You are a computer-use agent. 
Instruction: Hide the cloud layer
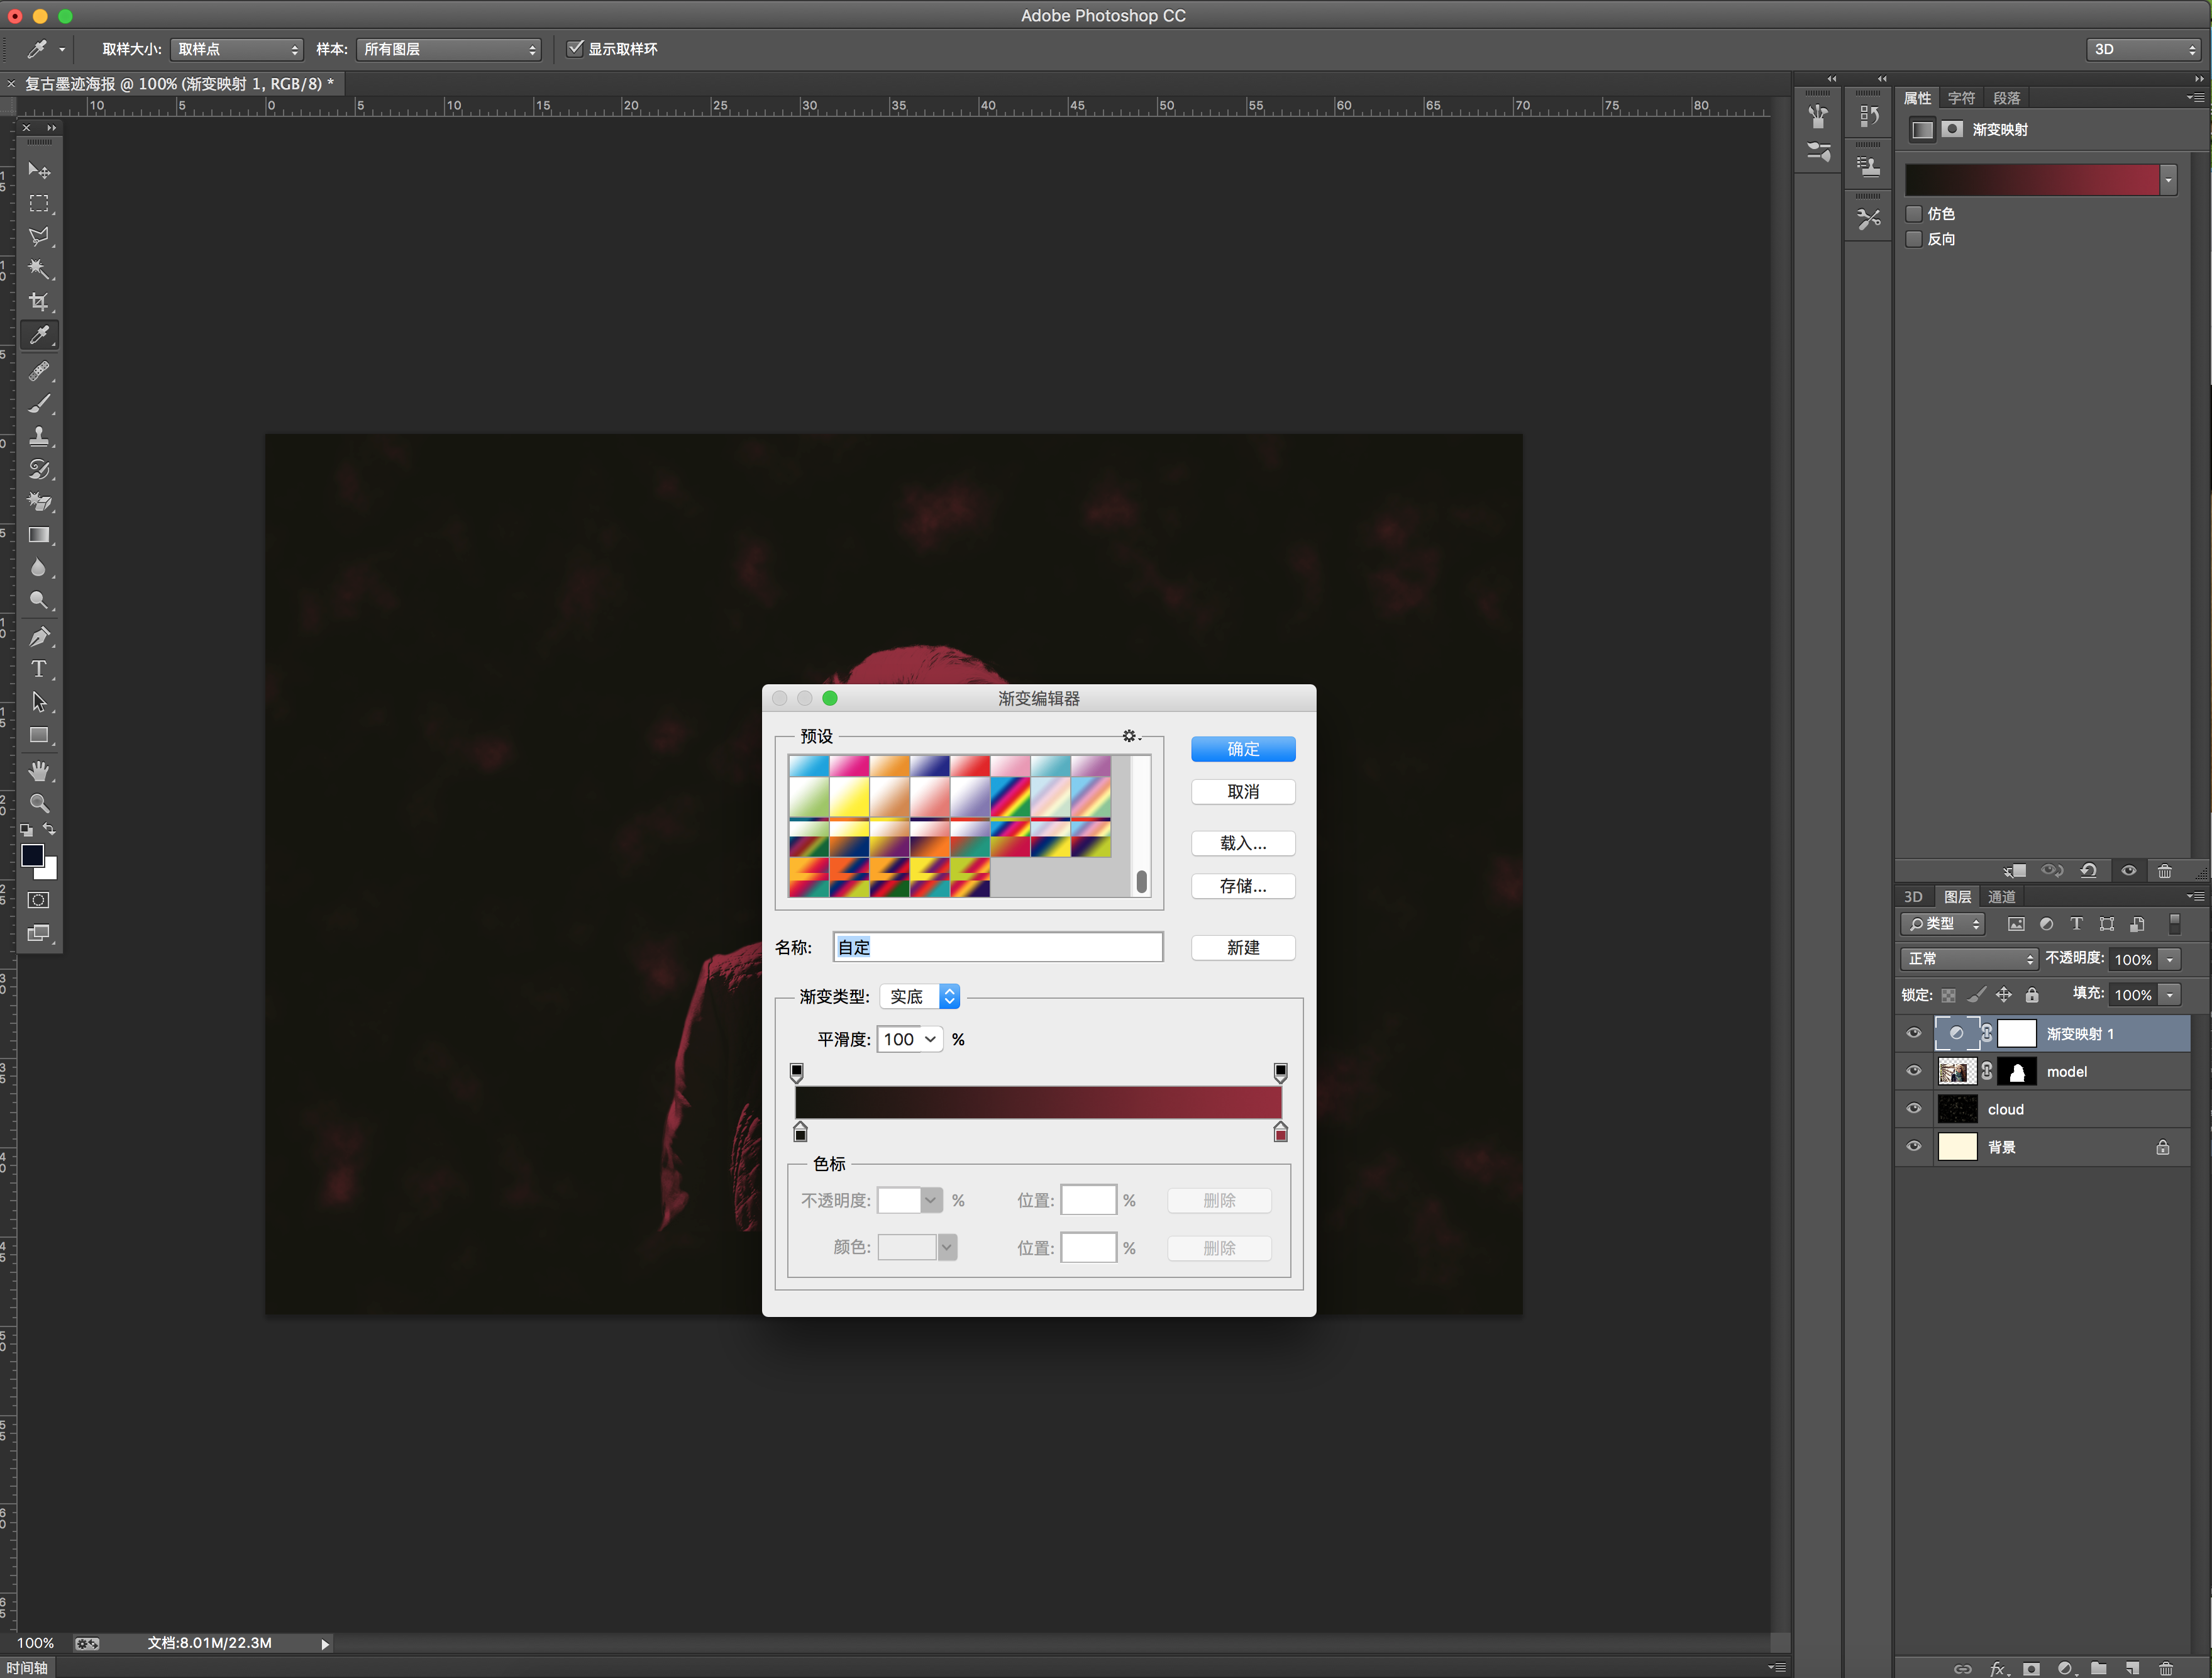tap(1914, 1109)
